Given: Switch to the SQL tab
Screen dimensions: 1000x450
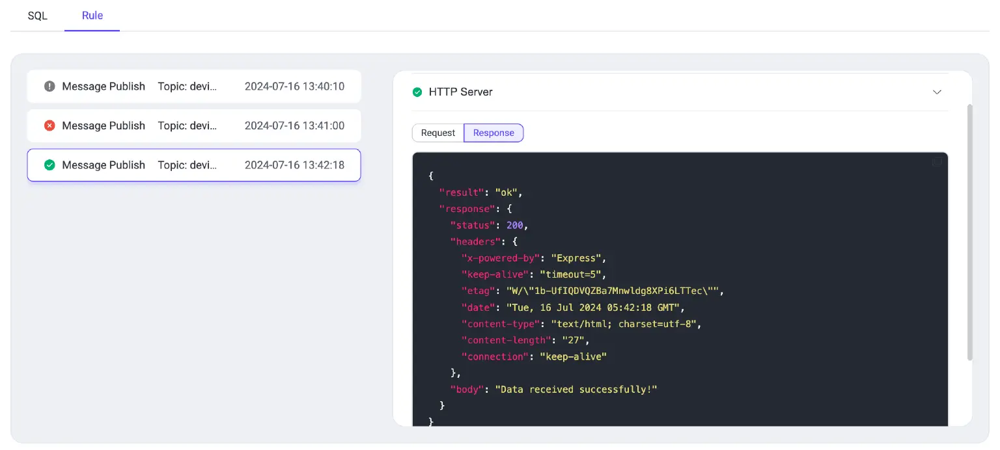Looking at the screenshot, I should point(37,16).
